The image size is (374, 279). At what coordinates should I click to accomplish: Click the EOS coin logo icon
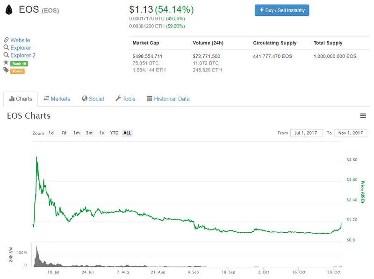coord(9,10)
